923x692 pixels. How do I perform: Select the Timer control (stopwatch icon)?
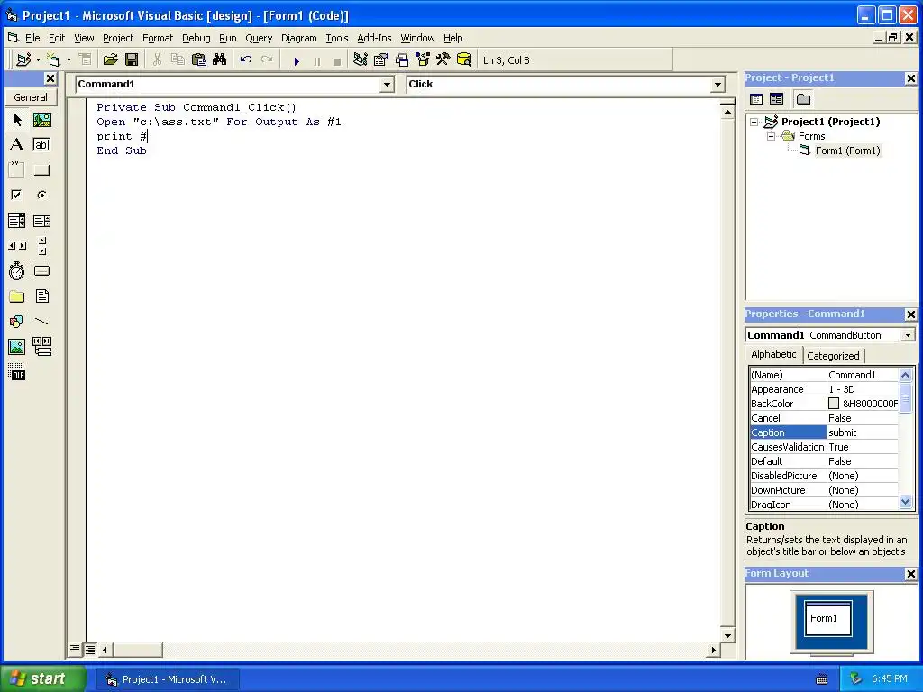[17, 270]
